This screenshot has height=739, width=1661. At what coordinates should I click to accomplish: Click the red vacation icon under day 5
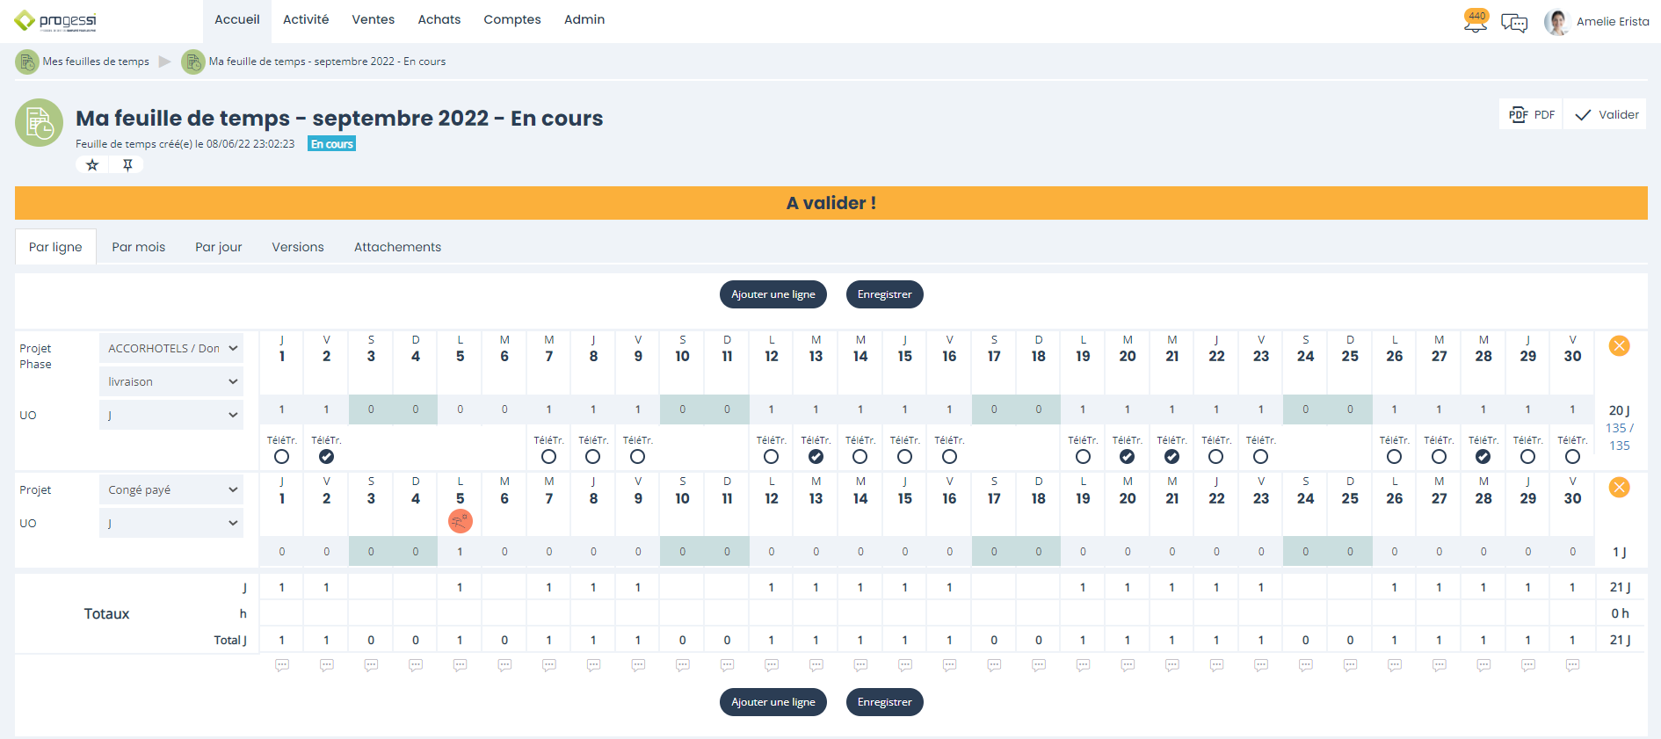pyautogui.click(x=461, y=521)
